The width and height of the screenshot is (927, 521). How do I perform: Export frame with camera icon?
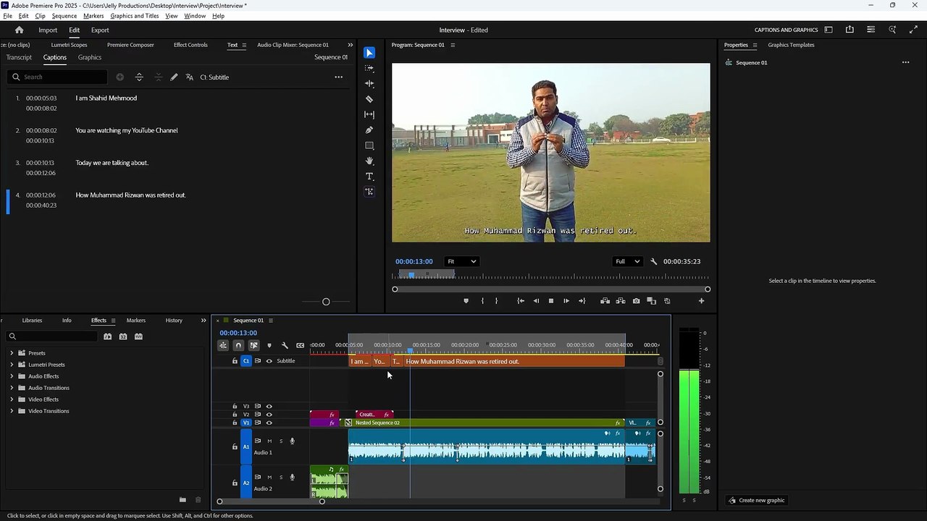636,301
